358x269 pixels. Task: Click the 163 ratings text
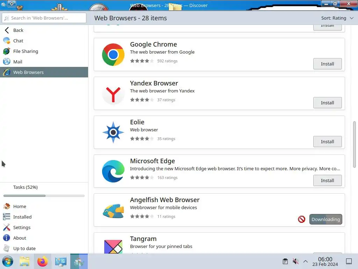[x=167, y=178]
